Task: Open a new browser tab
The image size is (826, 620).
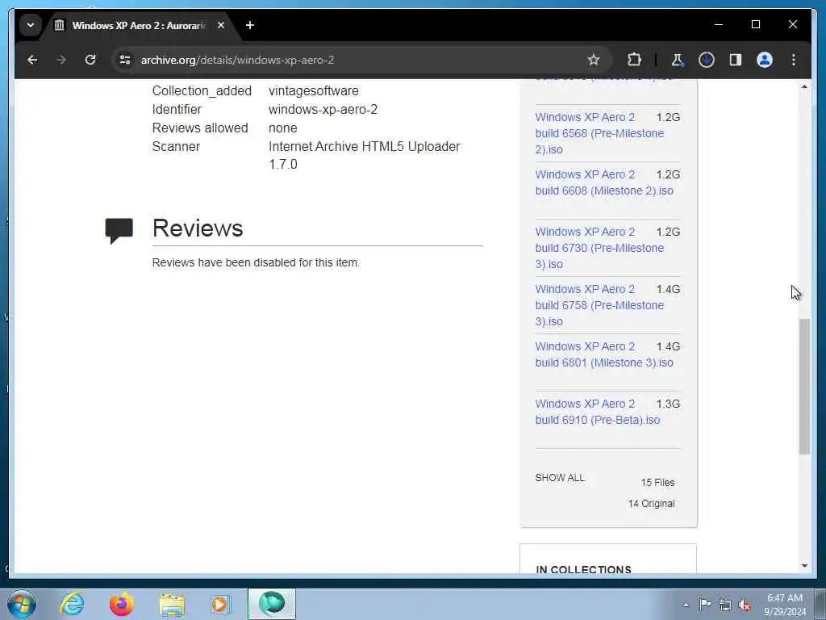Action: tap(250, 25)
